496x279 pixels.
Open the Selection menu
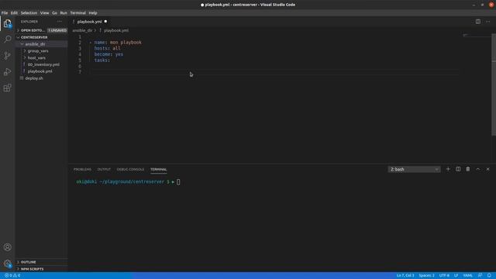[x=29, y=13]
